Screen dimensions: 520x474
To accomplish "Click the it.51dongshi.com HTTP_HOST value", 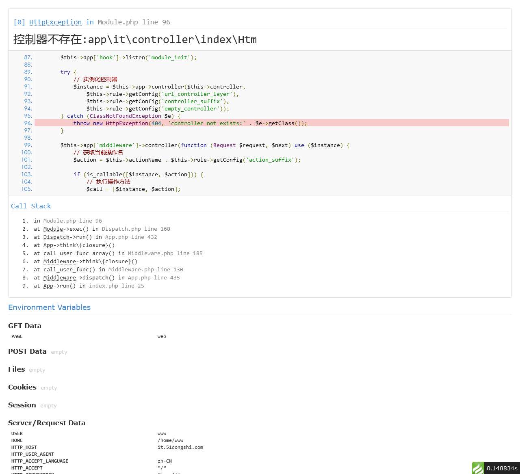I will [x=180, y=447].
